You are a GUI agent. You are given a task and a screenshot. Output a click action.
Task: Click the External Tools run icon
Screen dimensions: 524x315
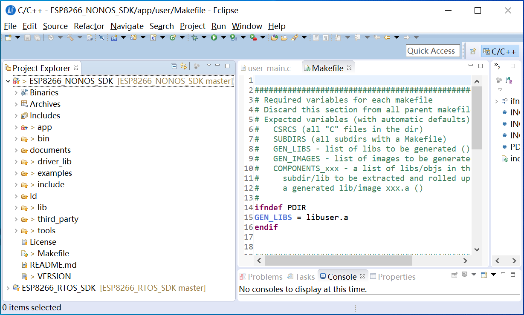[x=253, y=37]
